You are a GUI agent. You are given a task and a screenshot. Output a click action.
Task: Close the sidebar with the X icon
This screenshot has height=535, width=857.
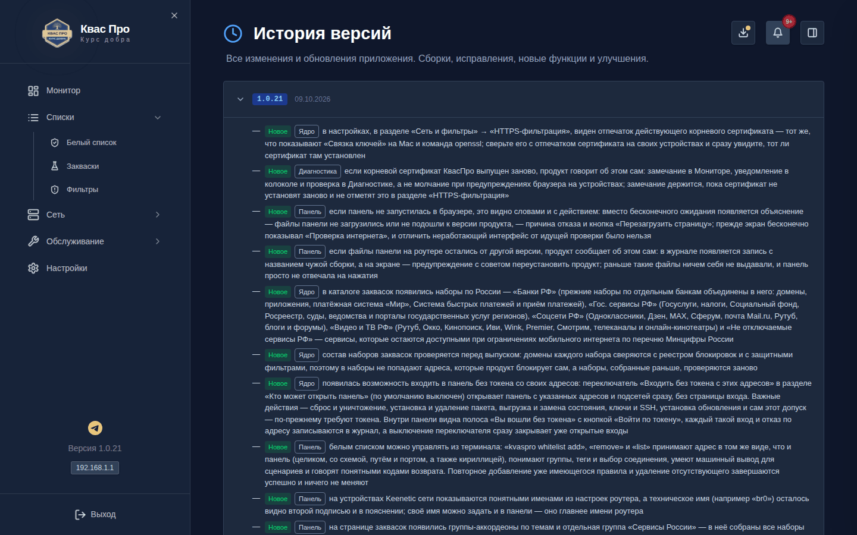click(x=174, y=15)
